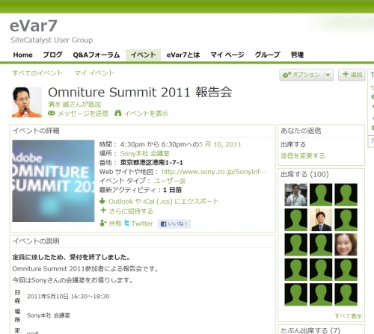The height and width of the screenshot is (334, 374).
Task: Expand the オプション dropdown arrow
Action: click(x=328, y=75)
